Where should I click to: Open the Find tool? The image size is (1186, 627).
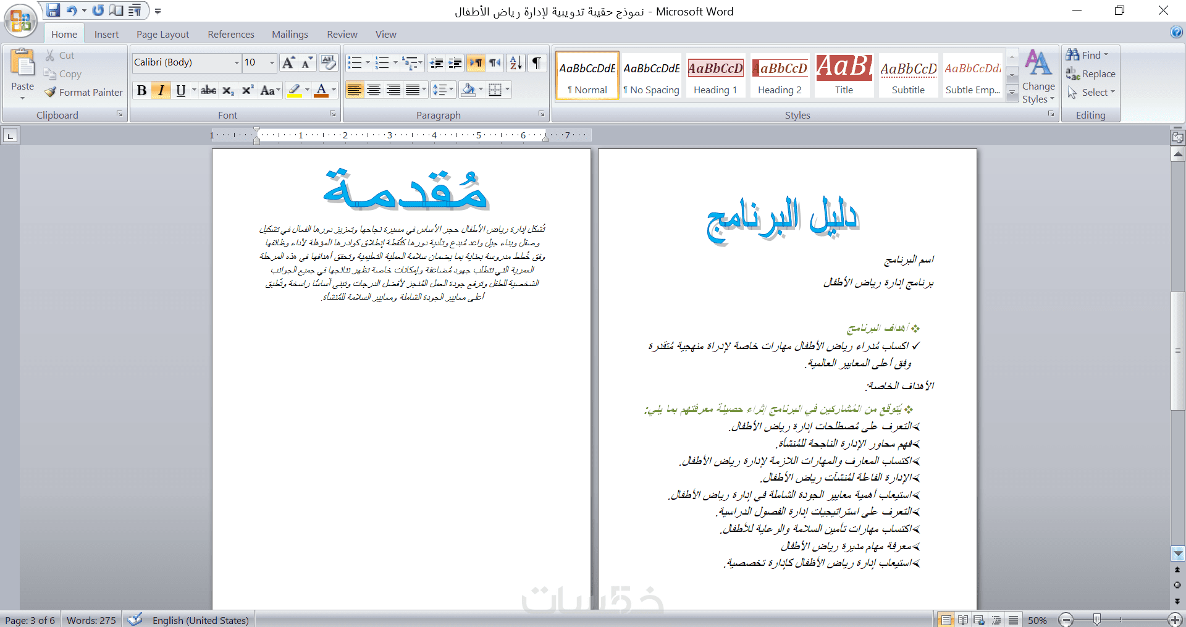tap(1087, 55)
